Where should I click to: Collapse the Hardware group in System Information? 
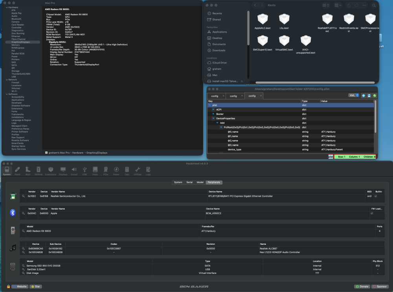[x=7, y=7]
